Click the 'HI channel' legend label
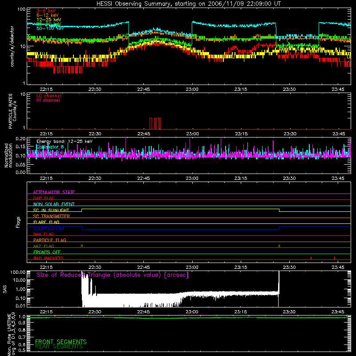Screen dimensions: 356x356 [x=49, y=101]
